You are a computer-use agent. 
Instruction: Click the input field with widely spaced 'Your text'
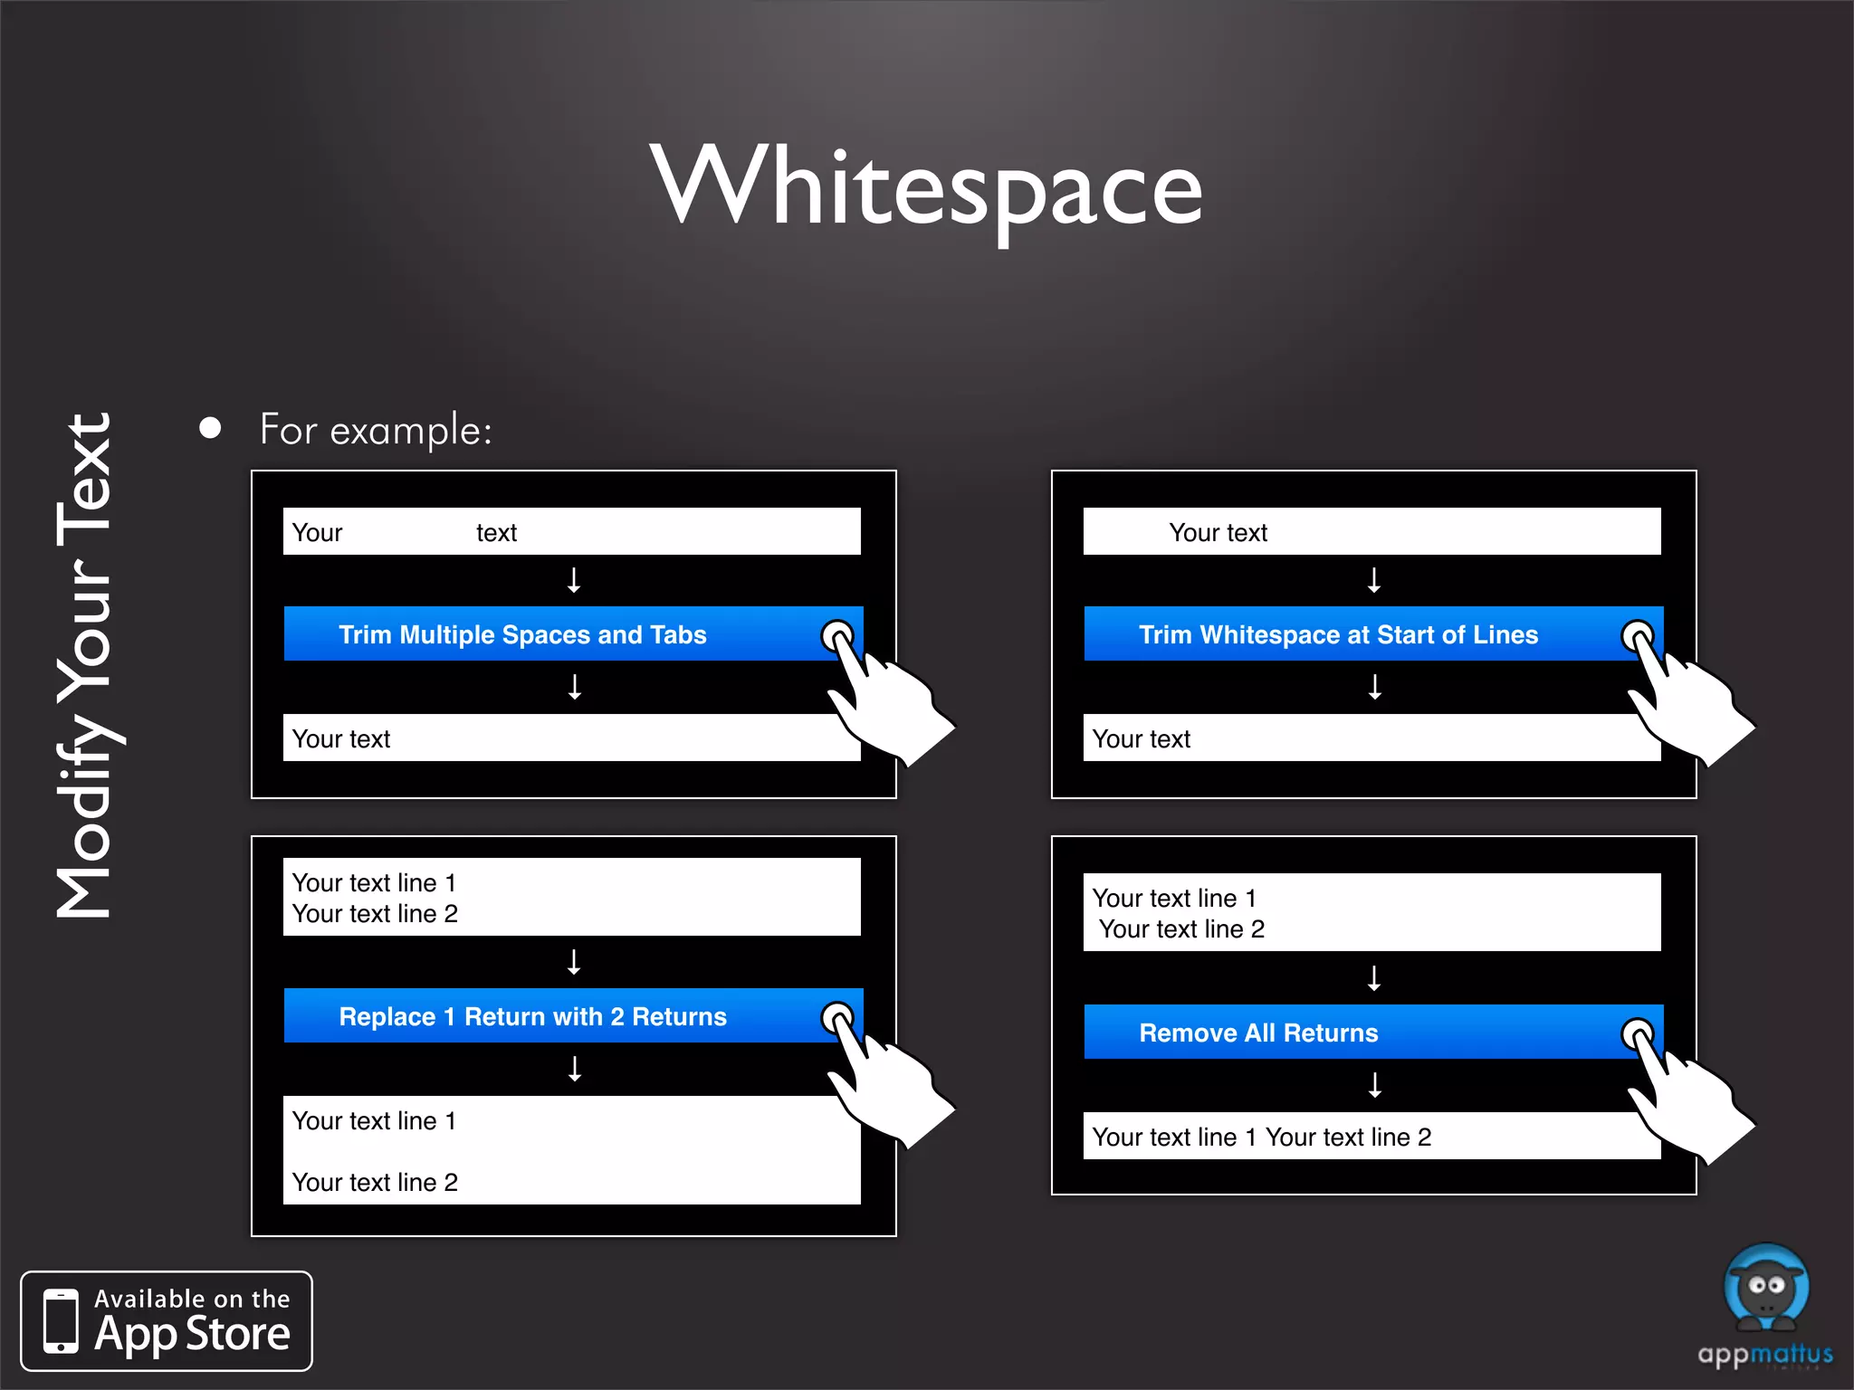tap(572, 531)
